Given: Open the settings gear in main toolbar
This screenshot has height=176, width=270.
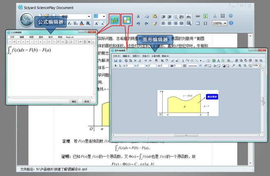Looking at the screenshot, I should pos(231,16).
